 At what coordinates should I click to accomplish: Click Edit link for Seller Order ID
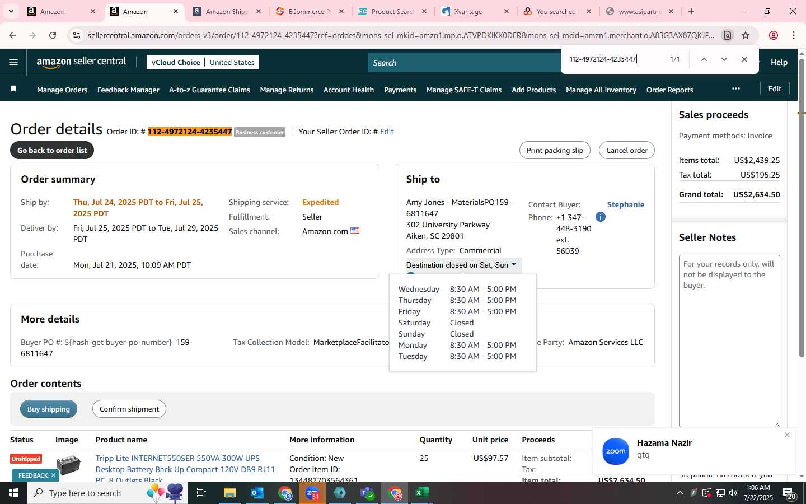pyautogui.click(x=387, y=132)
